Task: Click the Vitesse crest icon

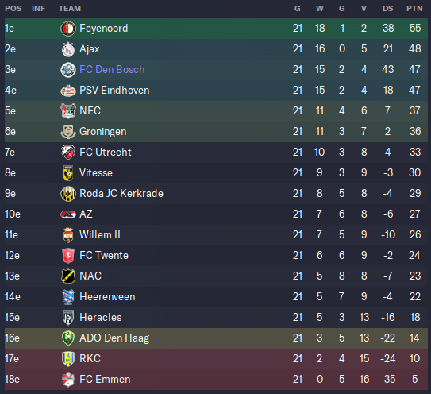Action: pyautogui.click(x=68, y=173)
